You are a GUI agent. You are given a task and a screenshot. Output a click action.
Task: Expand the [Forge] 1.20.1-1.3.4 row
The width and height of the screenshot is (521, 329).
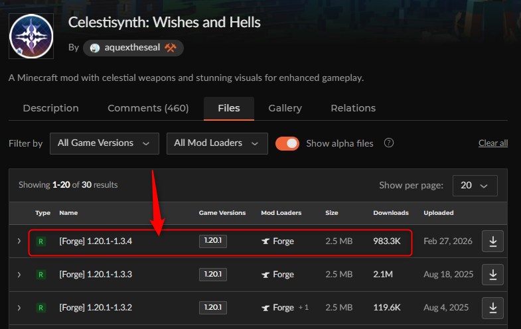[x=19, y=241]
